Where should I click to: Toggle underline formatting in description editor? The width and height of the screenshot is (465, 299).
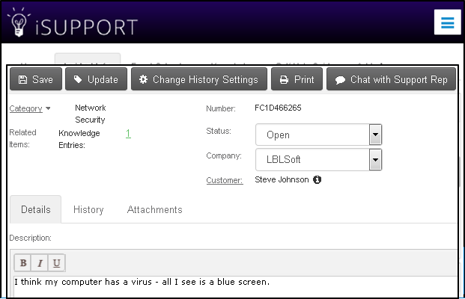tap(56, 263)
